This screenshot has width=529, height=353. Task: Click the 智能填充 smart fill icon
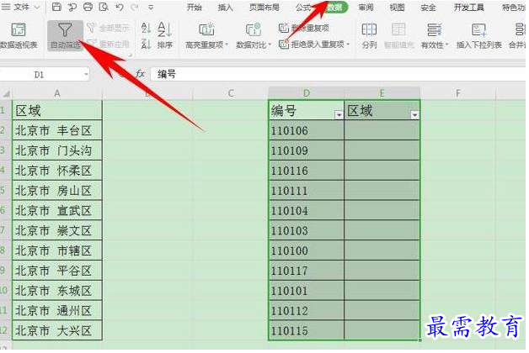click(x=398, y=35)
